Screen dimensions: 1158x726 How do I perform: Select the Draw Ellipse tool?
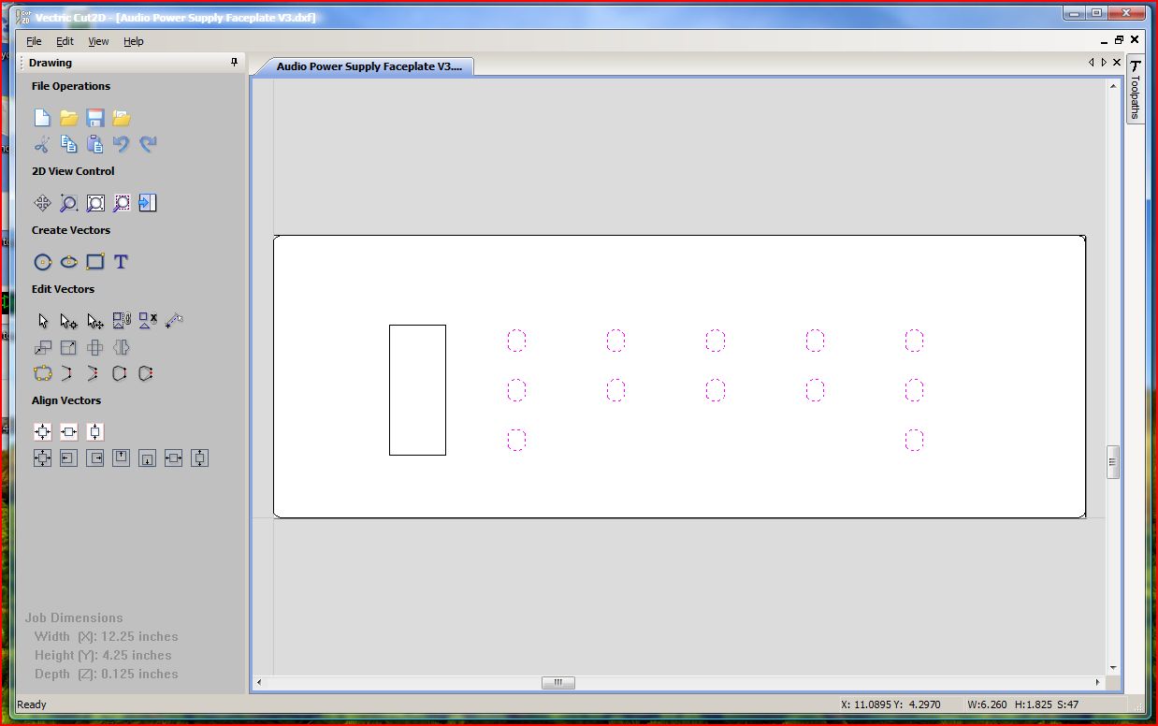(x=67, y=262)
